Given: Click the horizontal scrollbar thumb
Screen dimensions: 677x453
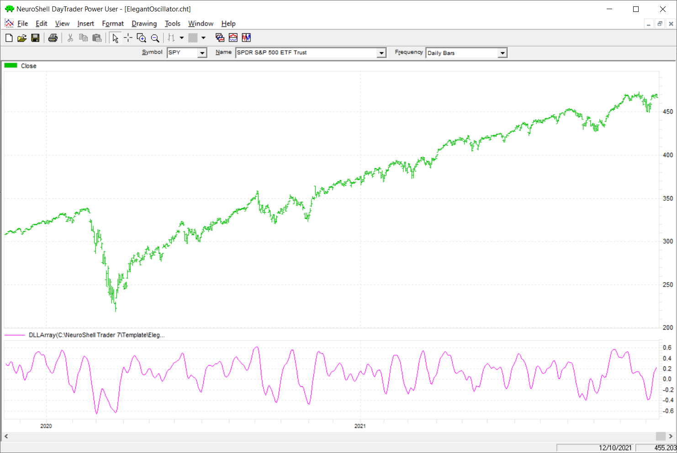Looking at the screenshot, I should 661,436.
